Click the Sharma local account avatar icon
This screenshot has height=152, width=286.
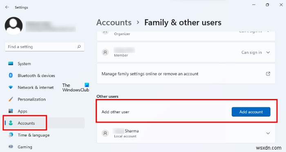[x=105, y=133]
